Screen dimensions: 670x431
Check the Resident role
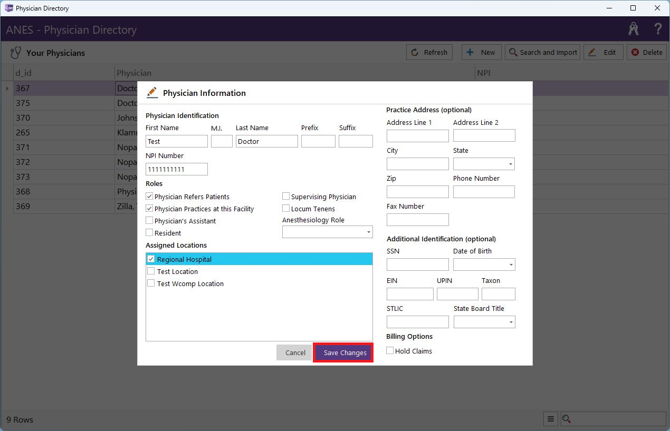click(149, 233)
